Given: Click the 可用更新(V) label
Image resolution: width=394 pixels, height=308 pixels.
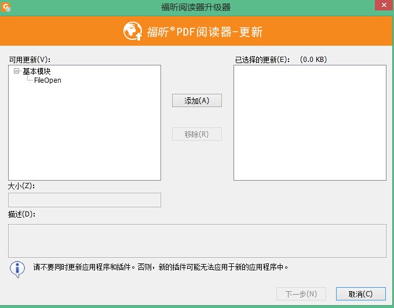Looking at the screenshot, I should click(30, 60).
